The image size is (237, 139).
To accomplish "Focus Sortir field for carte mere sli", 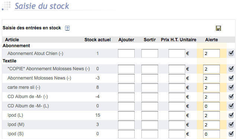I will [150, 88].
